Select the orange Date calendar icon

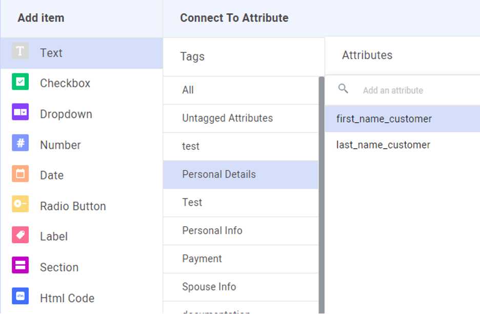click(x=21, y=174)
